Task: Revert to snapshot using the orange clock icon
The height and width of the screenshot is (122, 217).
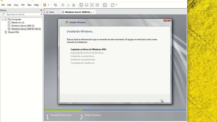Action: 68,5
